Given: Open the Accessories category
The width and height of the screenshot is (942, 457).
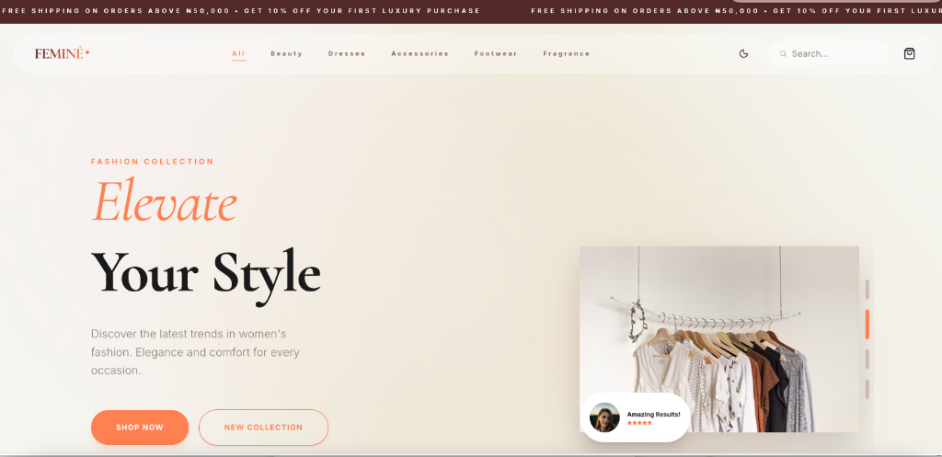Looking at the screenshot, I should coord(419,53).
